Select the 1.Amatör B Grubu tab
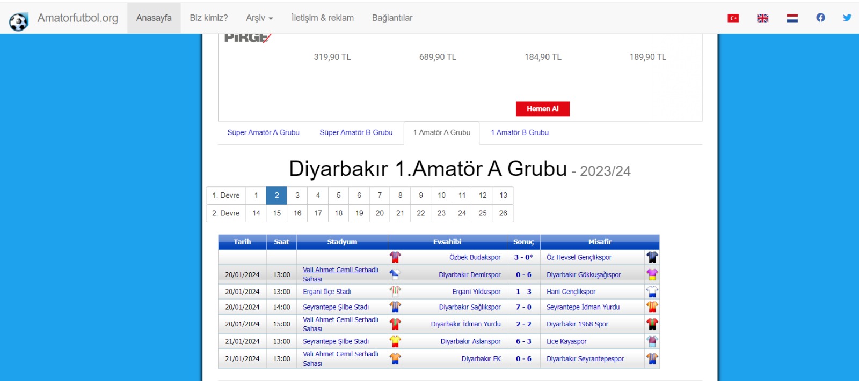The width and height of the screenshot is (859, 381). 519,132
